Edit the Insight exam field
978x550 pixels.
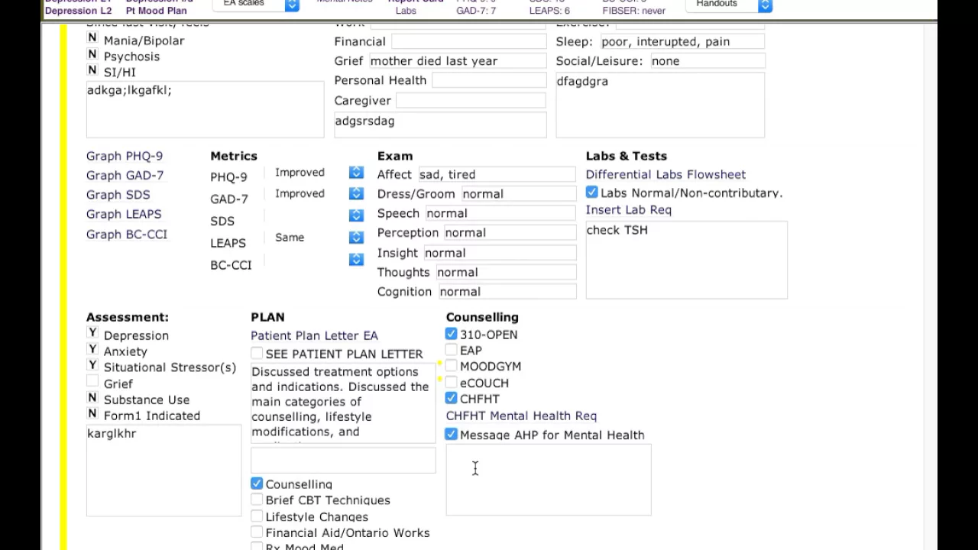pyautogui.click(x=500, y=253)
